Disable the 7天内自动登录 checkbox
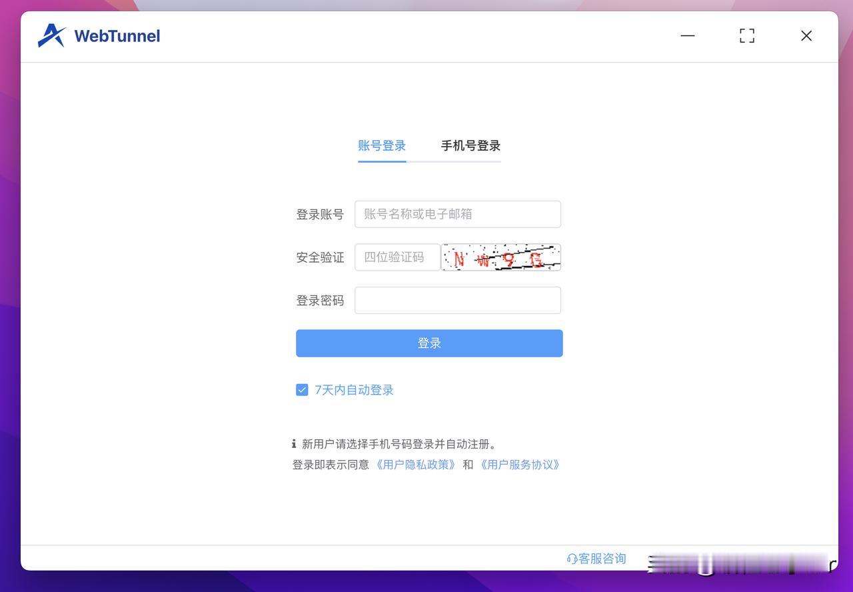The image size is (853, 592). tap(302, 389)
